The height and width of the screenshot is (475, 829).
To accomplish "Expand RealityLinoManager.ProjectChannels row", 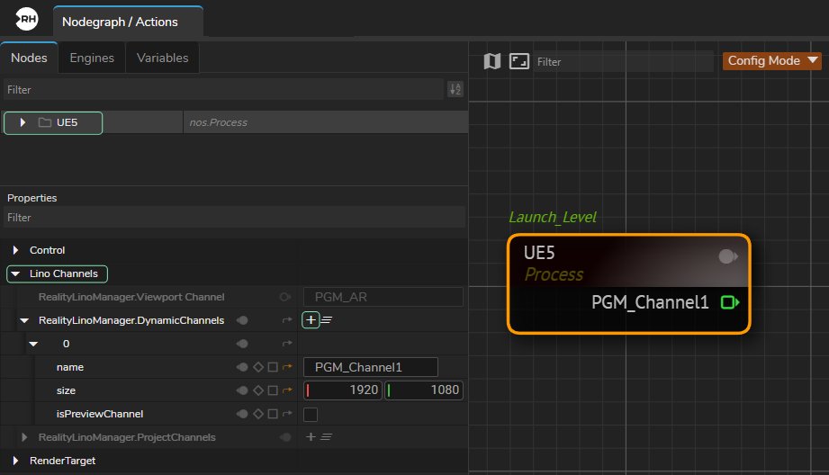I will [23, 437].
